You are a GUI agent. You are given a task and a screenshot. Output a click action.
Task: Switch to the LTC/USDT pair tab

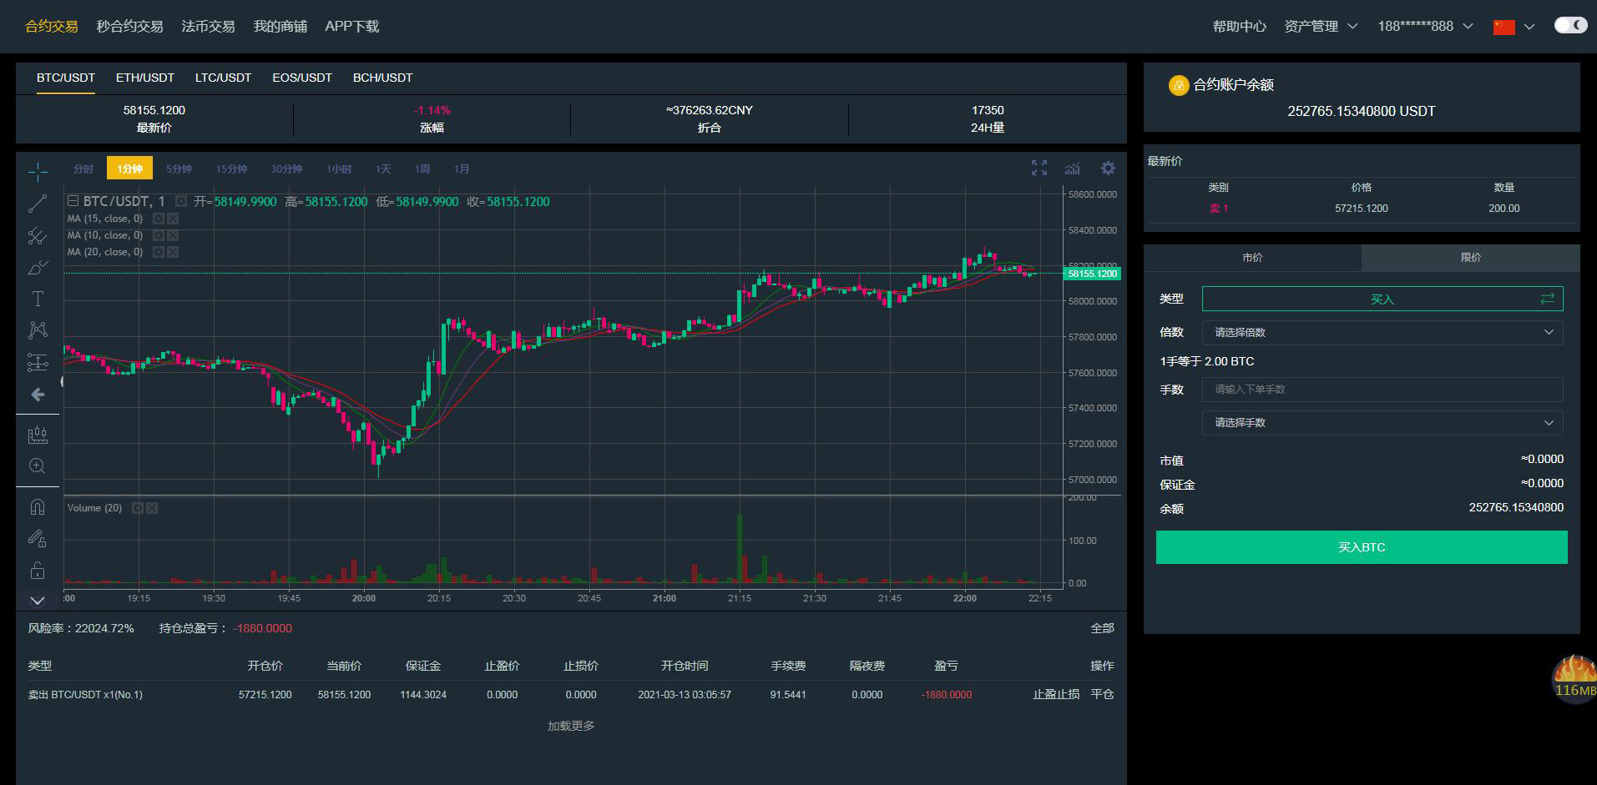click(223, 78)
